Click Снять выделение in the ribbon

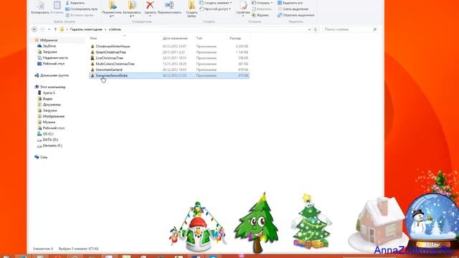tap(293, 9)
